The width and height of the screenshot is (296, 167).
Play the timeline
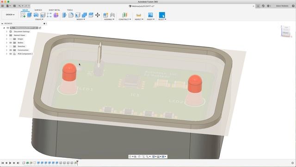pyautogui.click(x=10, y=163)
